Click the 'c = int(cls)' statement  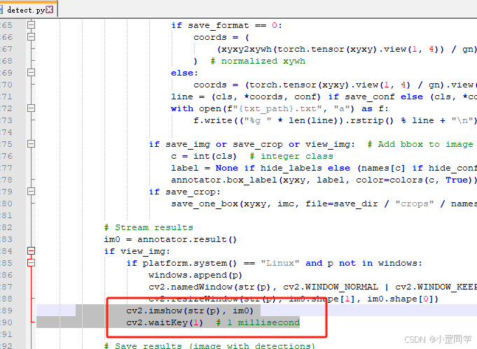pos(204,156)
